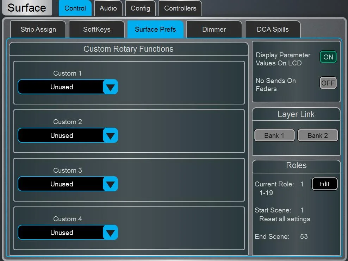The image size is (348, 261).
Task: Open the Custom 1 dropdown arrow
Action: [x=110, y=87]
